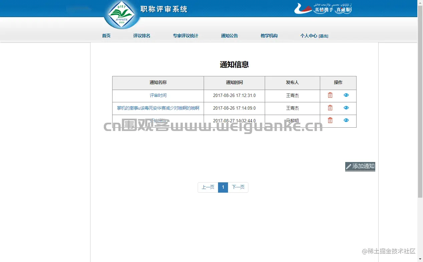This screenshot has width=423, height=262.
Task: Open the 首页 menu item
Action: [106, 36]
